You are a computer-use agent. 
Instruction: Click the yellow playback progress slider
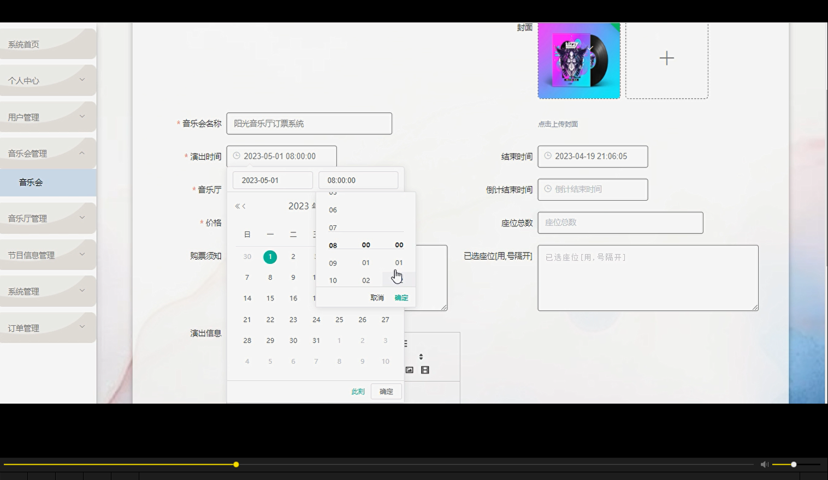pyautogui.click(x=235, y=464)
